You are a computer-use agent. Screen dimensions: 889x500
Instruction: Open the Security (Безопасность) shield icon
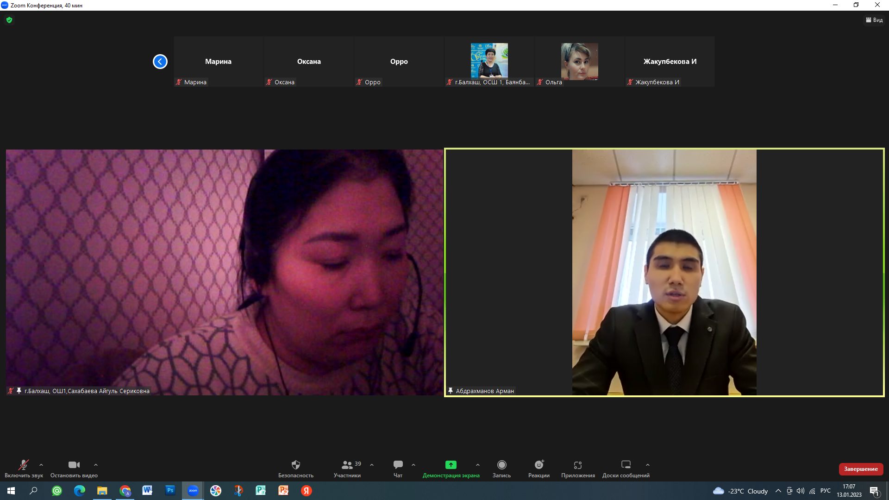pyautogui.click(x=295, y=465)
